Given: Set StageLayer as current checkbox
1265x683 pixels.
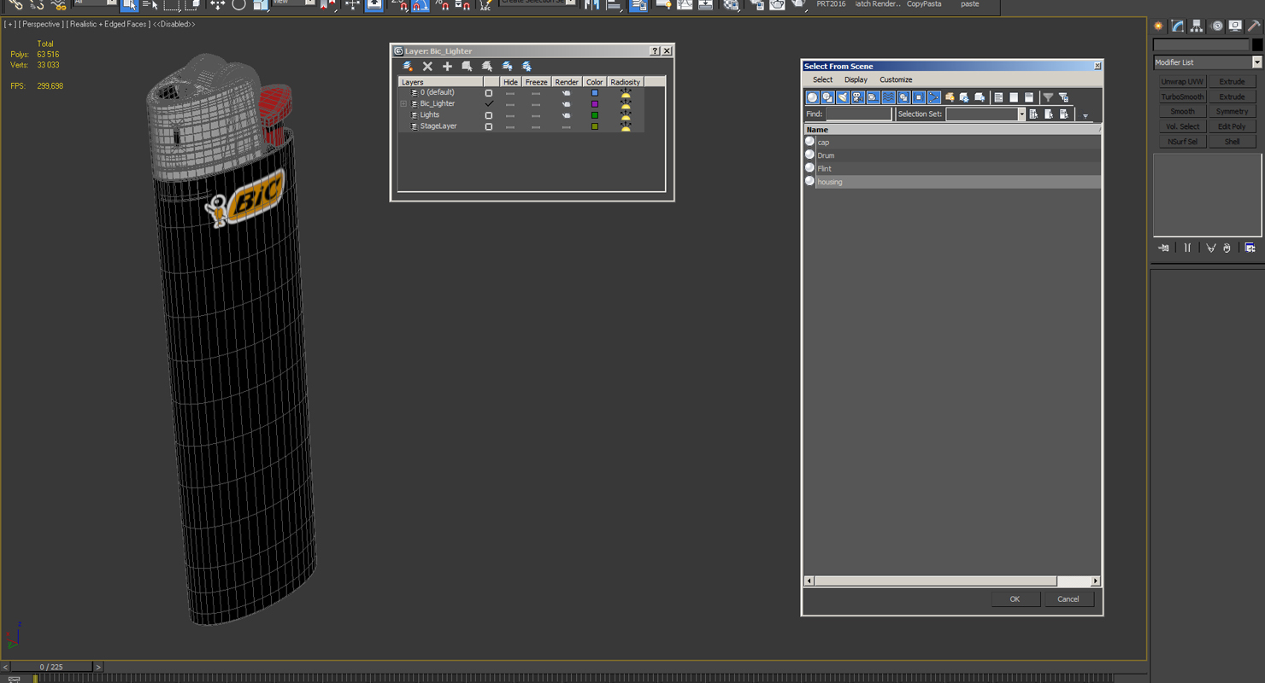Looking at the screenshot, I should (489, 126).
